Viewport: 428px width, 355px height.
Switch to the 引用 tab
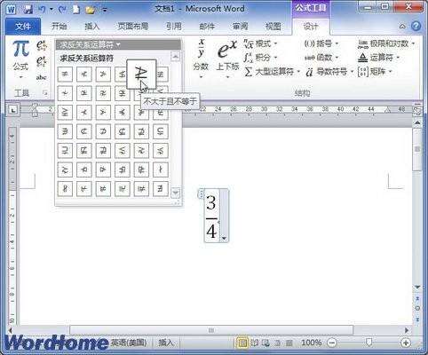coord(173,27)
